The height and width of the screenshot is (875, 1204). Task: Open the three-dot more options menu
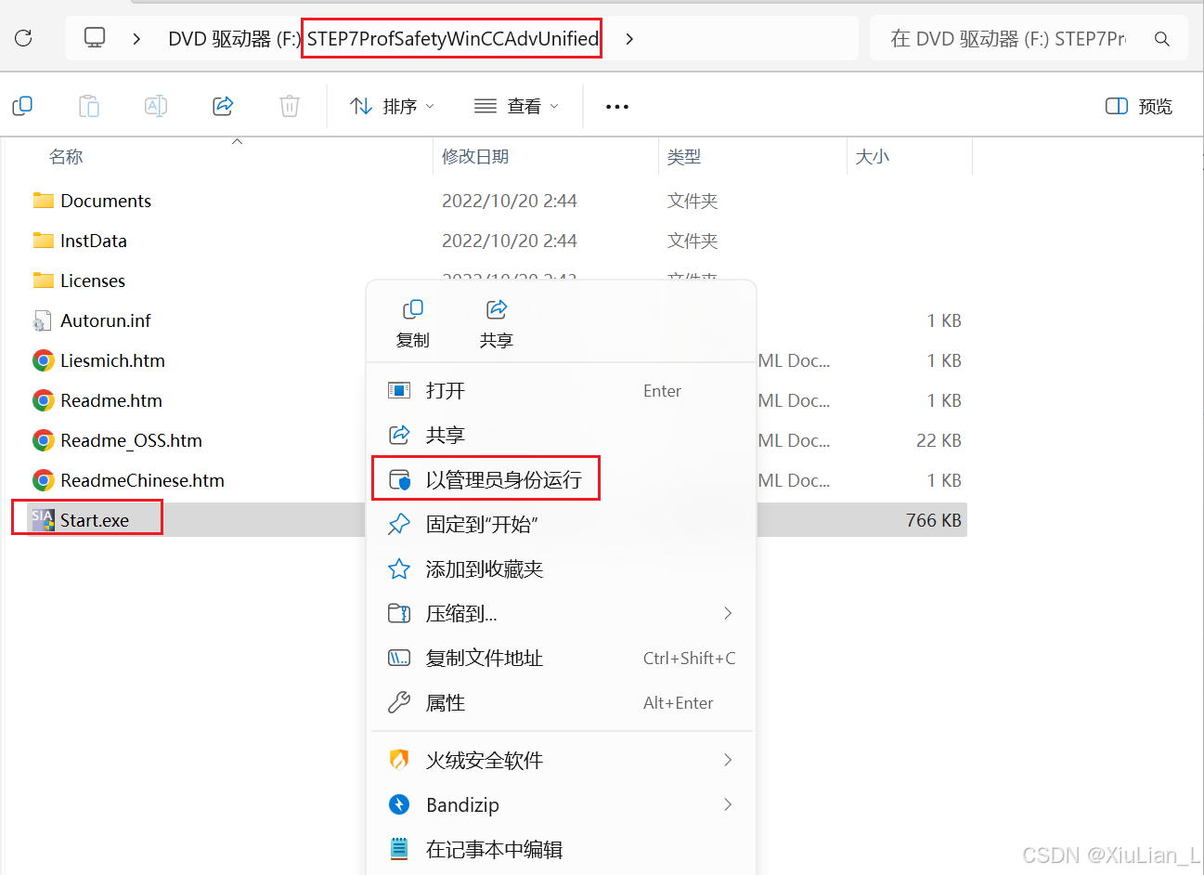[617, 107]
